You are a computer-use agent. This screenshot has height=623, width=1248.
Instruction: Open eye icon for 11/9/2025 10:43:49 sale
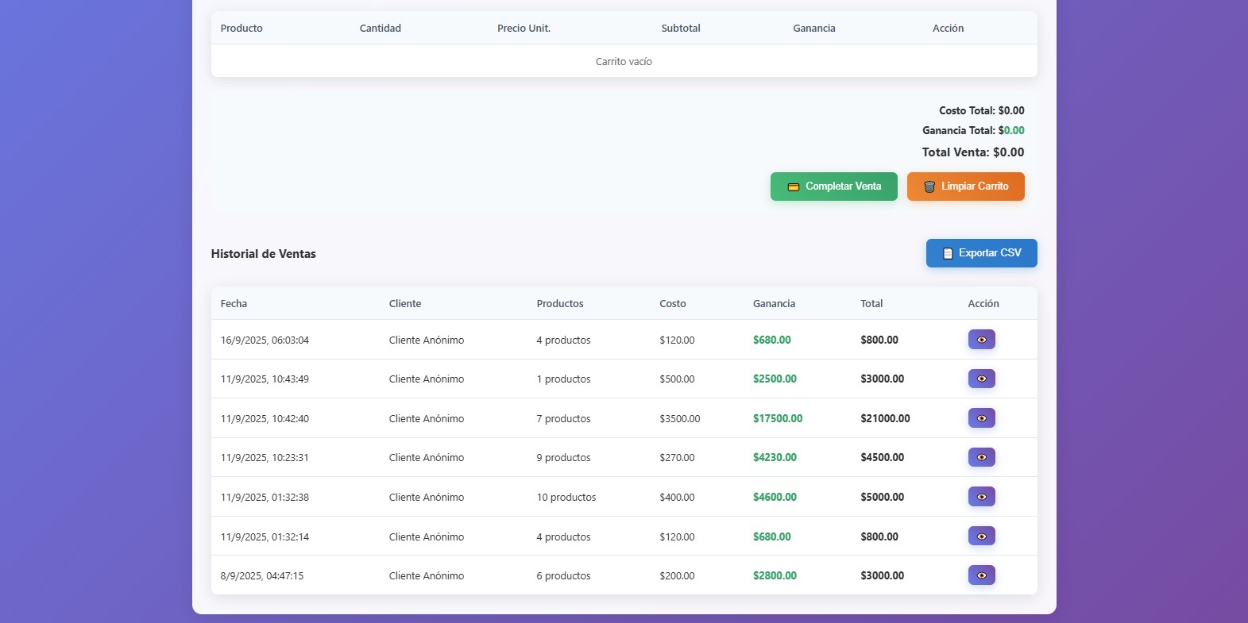coord(981,379)
